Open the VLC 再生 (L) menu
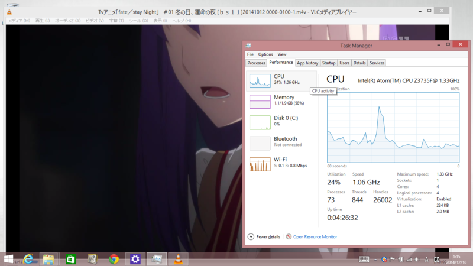 coord(43,21)
